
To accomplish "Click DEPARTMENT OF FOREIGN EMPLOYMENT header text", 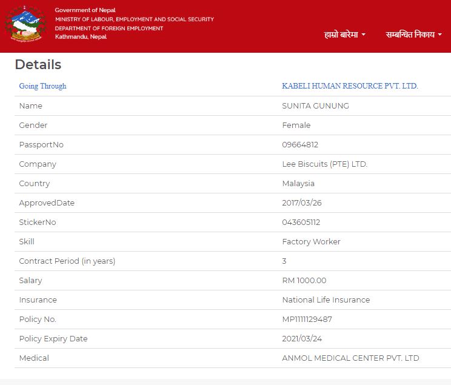I will 109,28.
